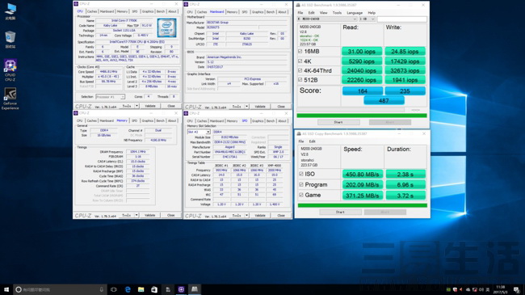Click Validate in the Memory CPU-Z window
The image size is (525, 295).
150,215
